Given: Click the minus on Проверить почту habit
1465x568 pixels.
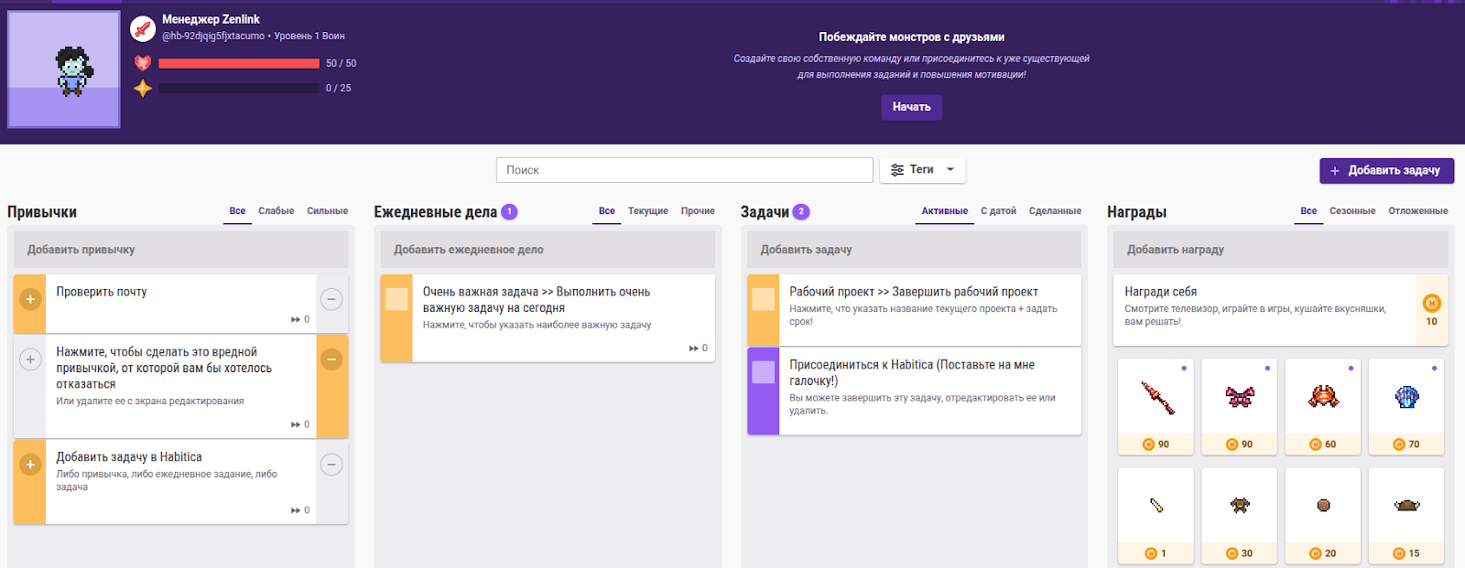Looking at the screenshot, I should (x=331, y=299).
